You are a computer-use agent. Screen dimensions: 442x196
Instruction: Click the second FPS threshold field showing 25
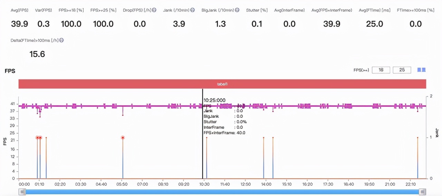(x=402, y=70)
